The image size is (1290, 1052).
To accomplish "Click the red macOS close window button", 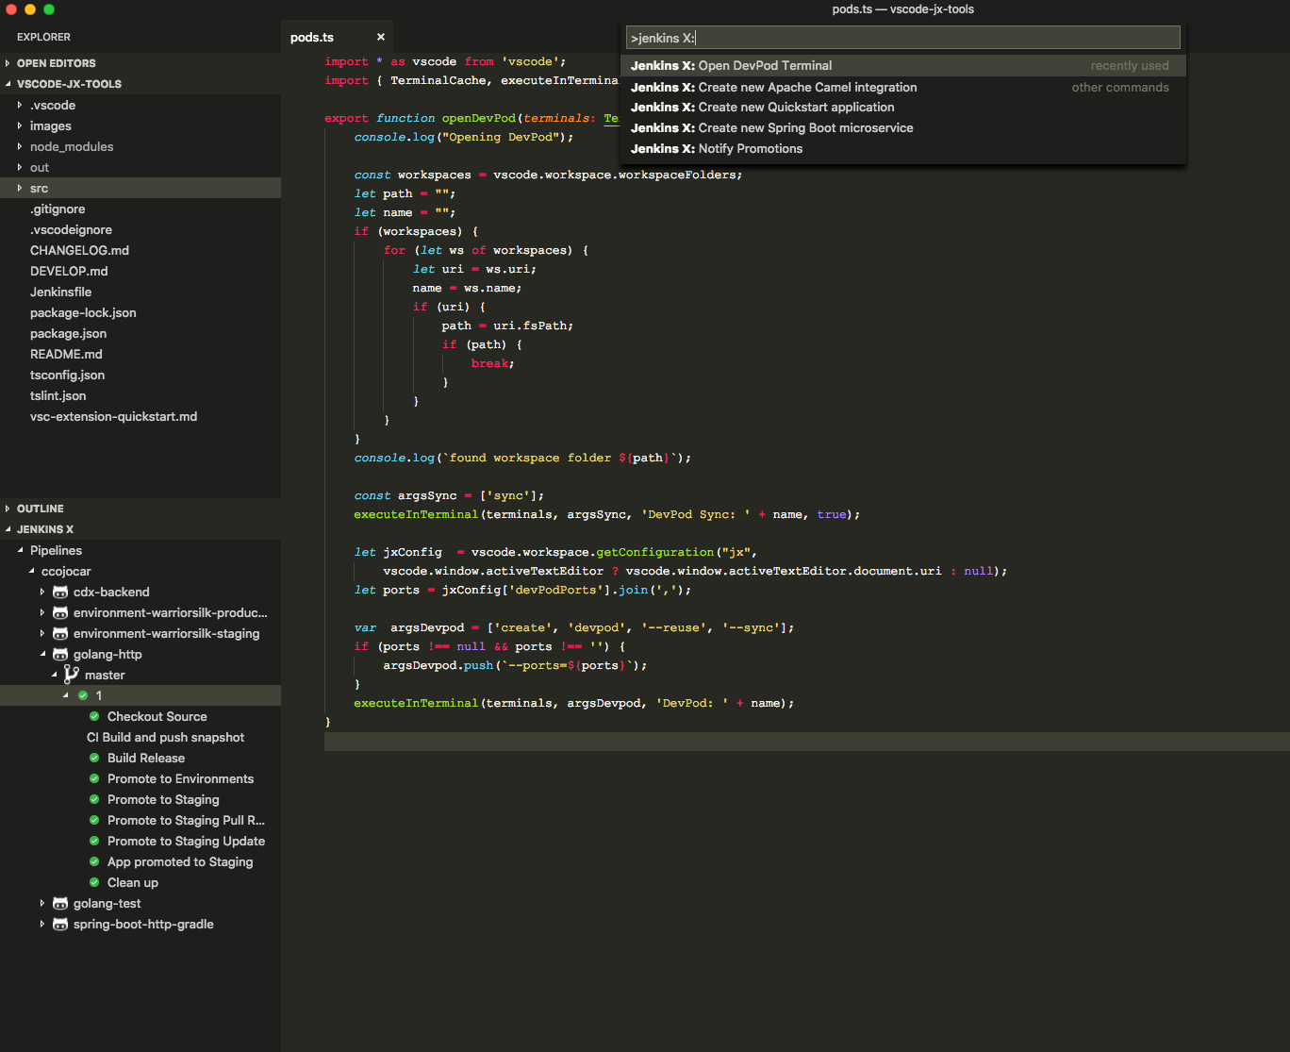I will pyautogui.click(x=11, y=9).
